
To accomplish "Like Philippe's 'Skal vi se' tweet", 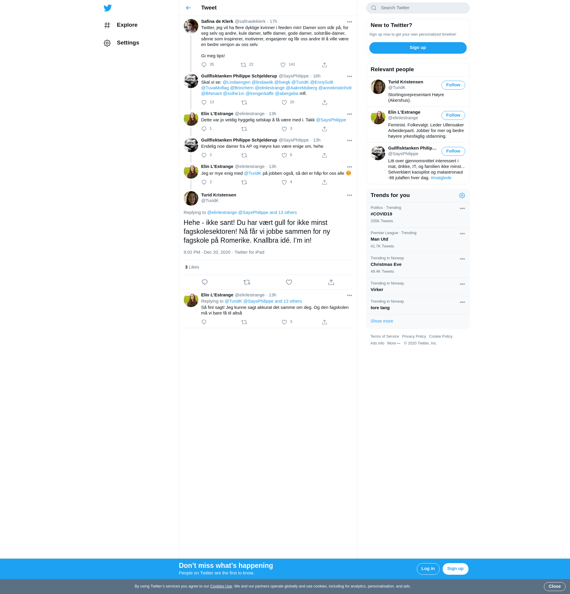I will [284, 102].
